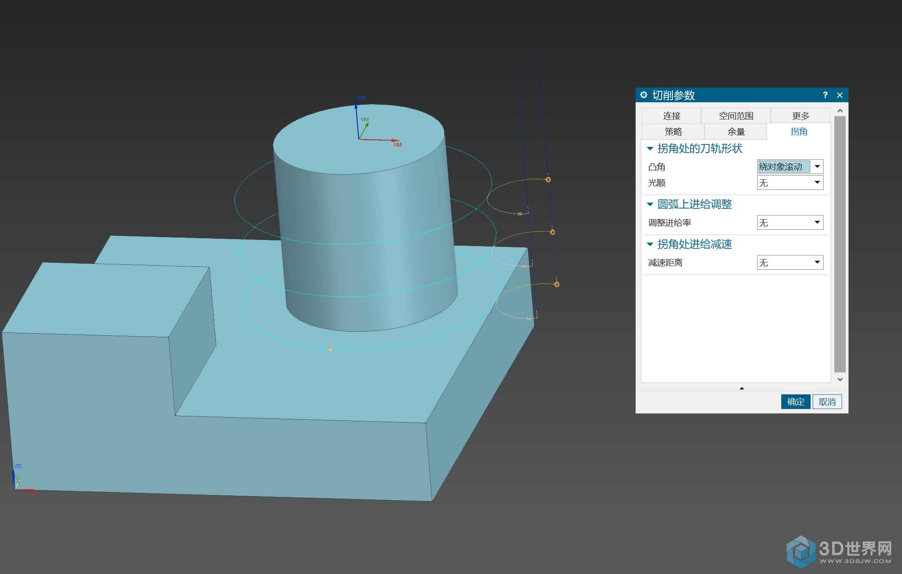This screenshot has height=574, width=902.
Task: Click the 减速距离 label
Action: coord(665,263)
